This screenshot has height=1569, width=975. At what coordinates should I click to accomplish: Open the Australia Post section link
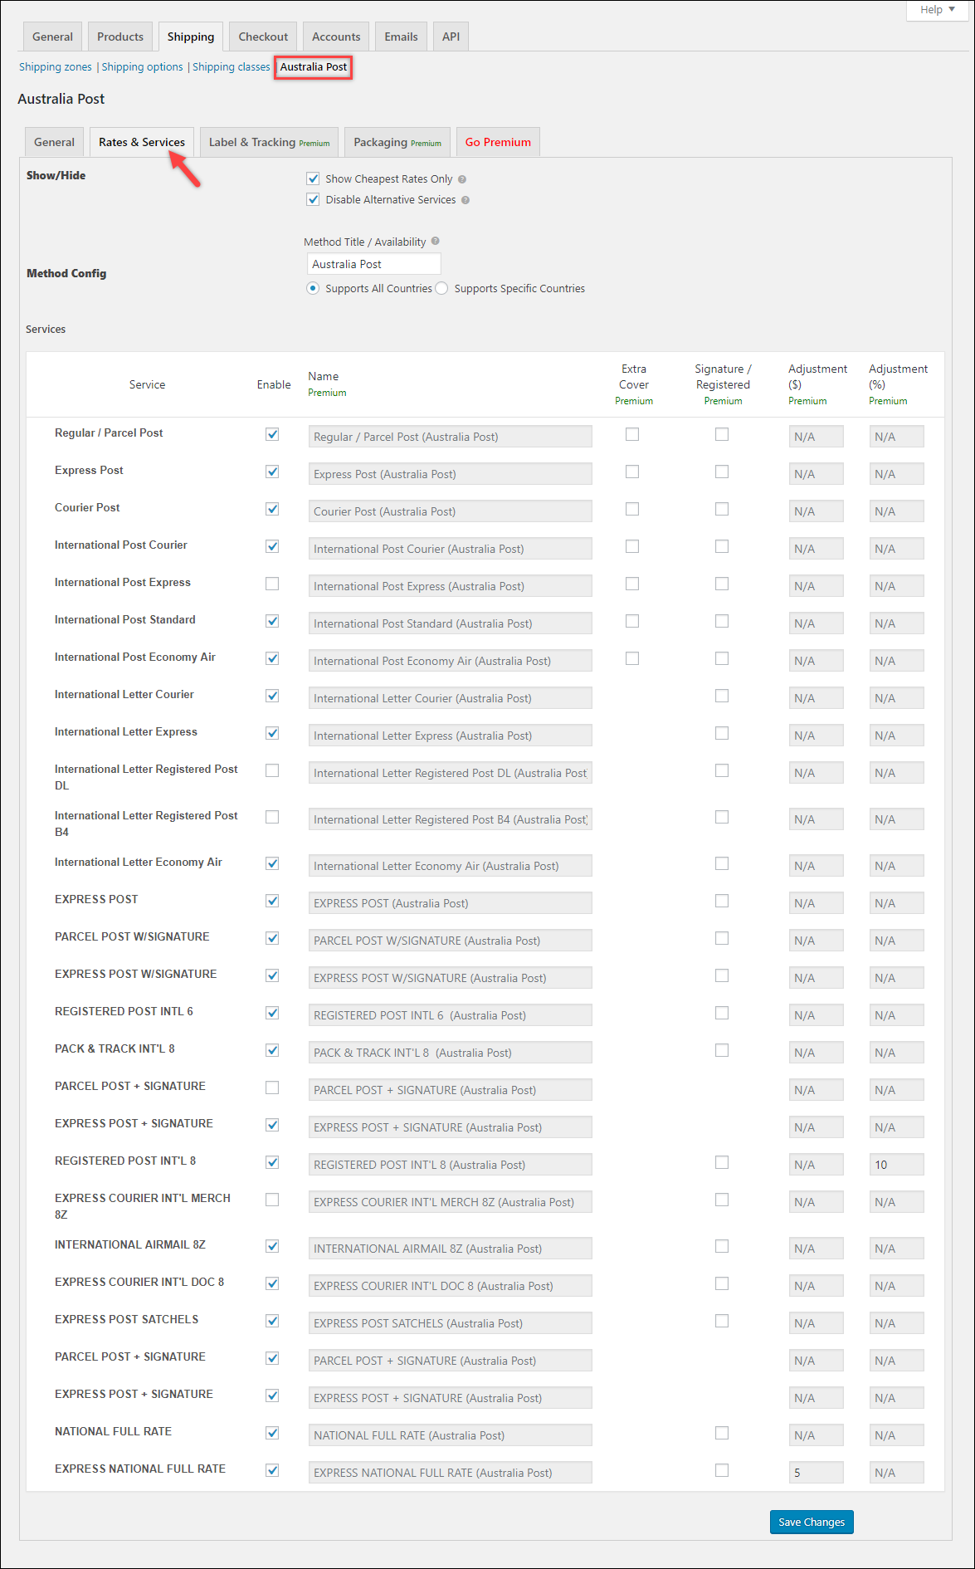coord(314,66)
